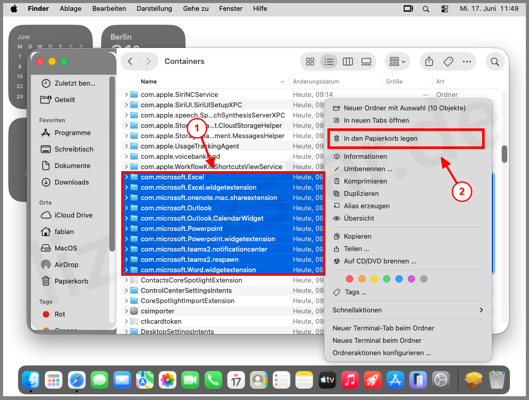Image resolution: width=529 pixels, height=400 pixels.
Task: Open the MacOS volume in sidebar
Action: pyautogui.click(x=59, y=248)
